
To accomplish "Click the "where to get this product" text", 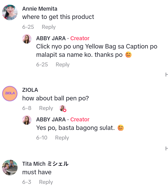I will pos(58,17).
